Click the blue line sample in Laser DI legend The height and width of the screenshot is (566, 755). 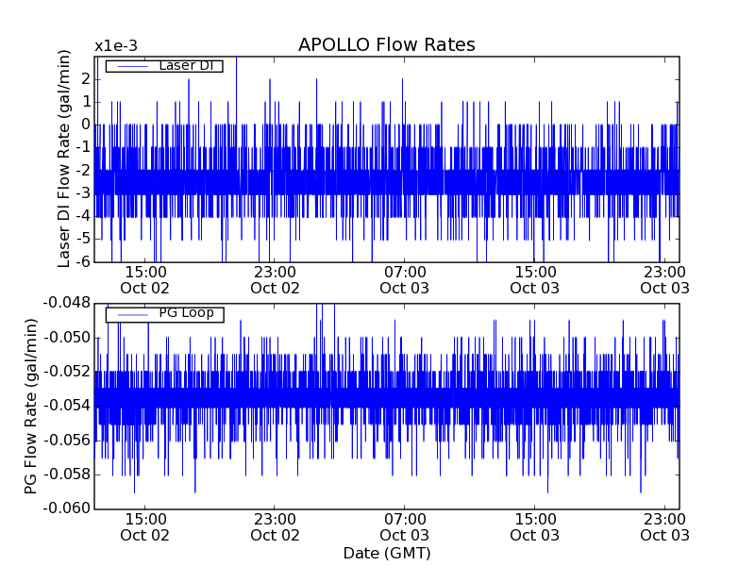[132, 66]
